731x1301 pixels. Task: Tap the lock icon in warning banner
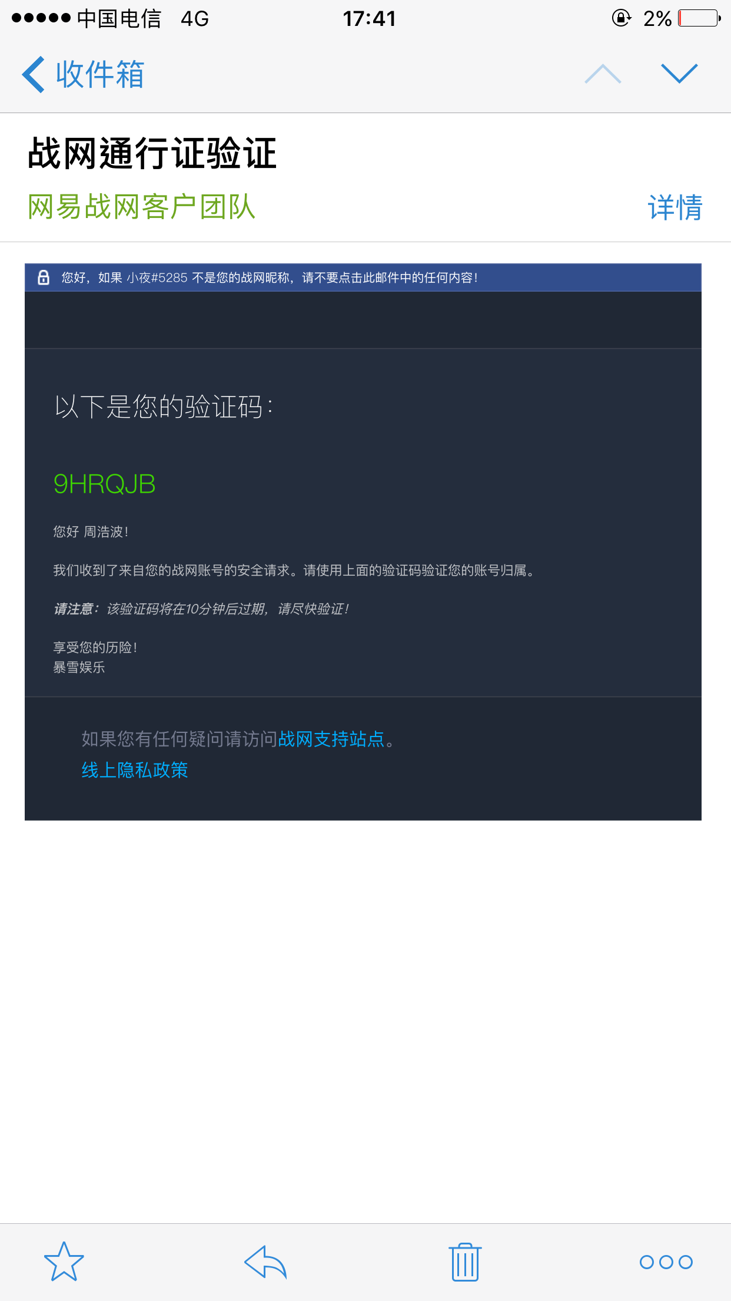click(44, 277)
